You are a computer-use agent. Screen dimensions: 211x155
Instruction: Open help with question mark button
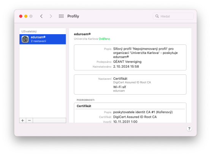tap(189, 129)
